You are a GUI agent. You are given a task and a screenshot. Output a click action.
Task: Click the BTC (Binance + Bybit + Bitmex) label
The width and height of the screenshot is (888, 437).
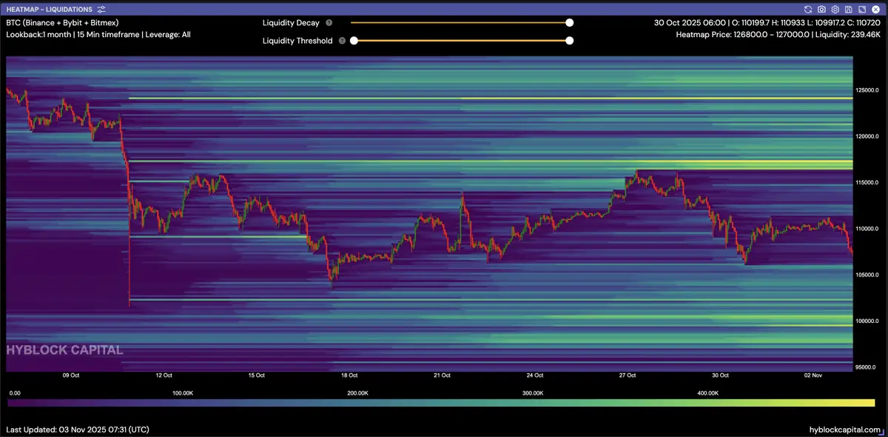(x=58, y=22)
